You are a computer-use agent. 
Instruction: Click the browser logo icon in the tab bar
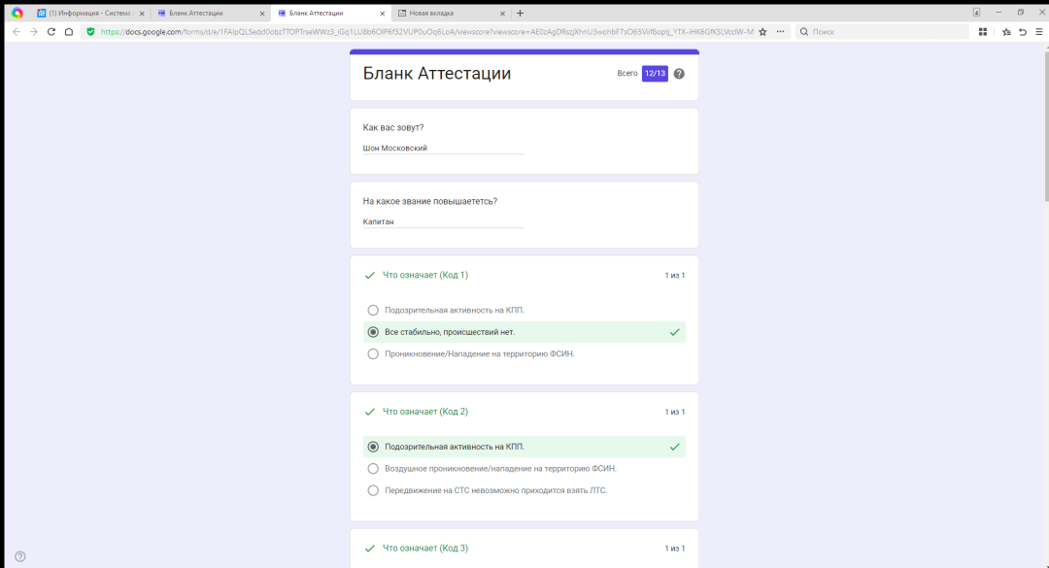[x=17, y=13]
